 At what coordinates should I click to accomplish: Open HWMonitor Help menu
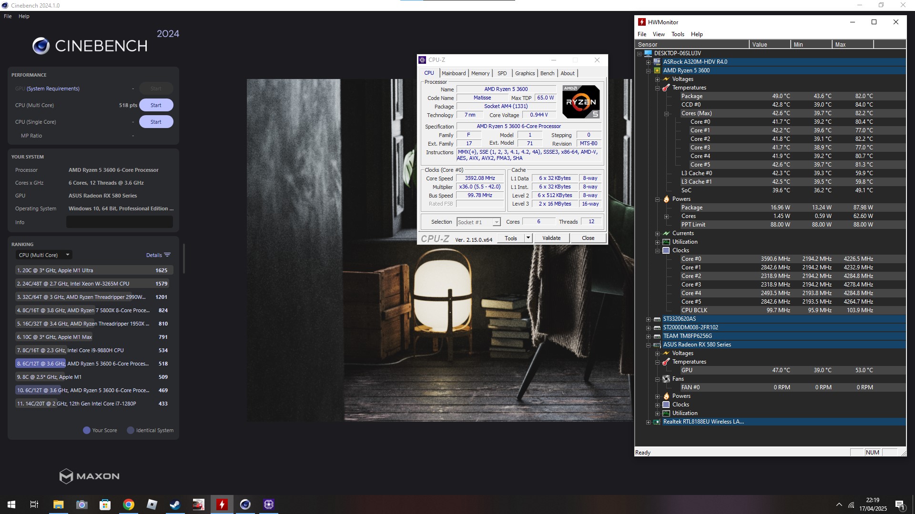(697, 34)
